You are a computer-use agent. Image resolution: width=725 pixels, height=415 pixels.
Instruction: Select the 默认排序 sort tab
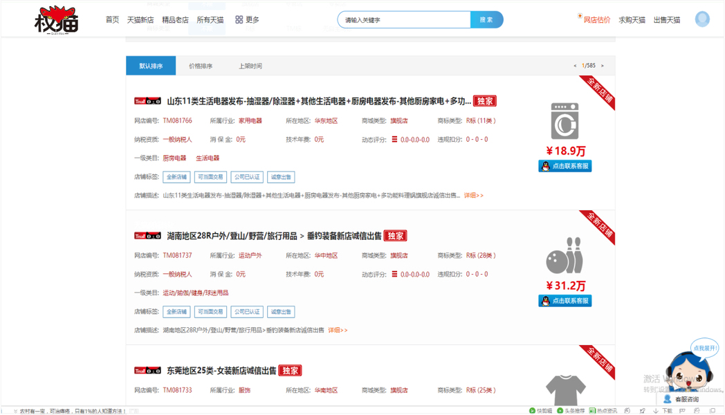(x=151, y=66)
